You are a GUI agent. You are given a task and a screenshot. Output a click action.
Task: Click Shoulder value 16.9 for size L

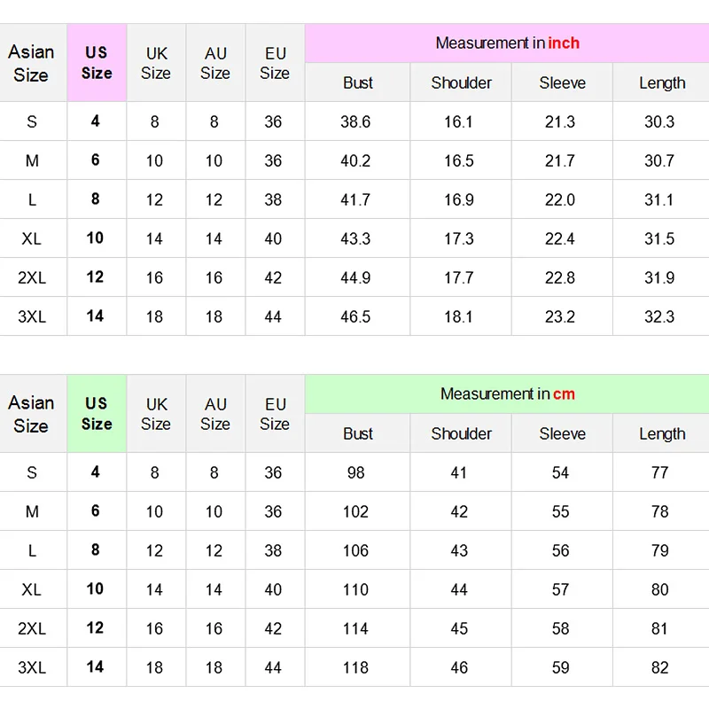[x=459, y=199]
